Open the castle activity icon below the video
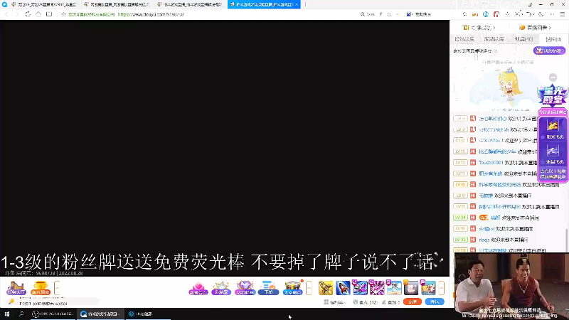Viewport: 569px width, 320px height. [16, 288]
